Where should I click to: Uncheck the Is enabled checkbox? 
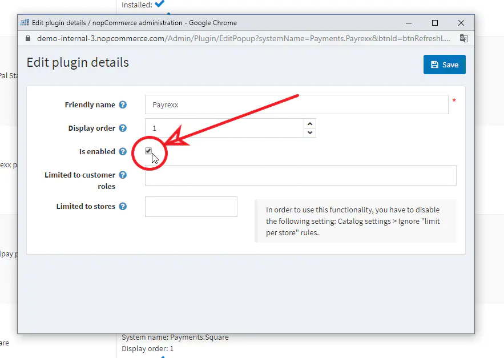[148, 151]
